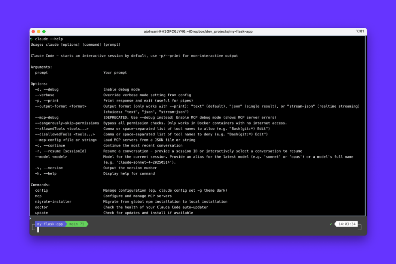Click 'Claude Code – starts an interactive session' line
Screen dimensions: 396x264
134,56
